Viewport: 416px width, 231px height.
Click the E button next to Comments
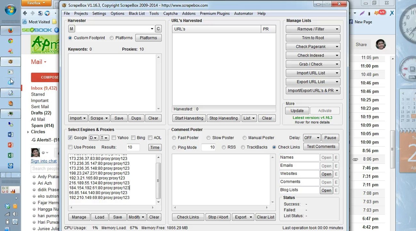[336, 182]
